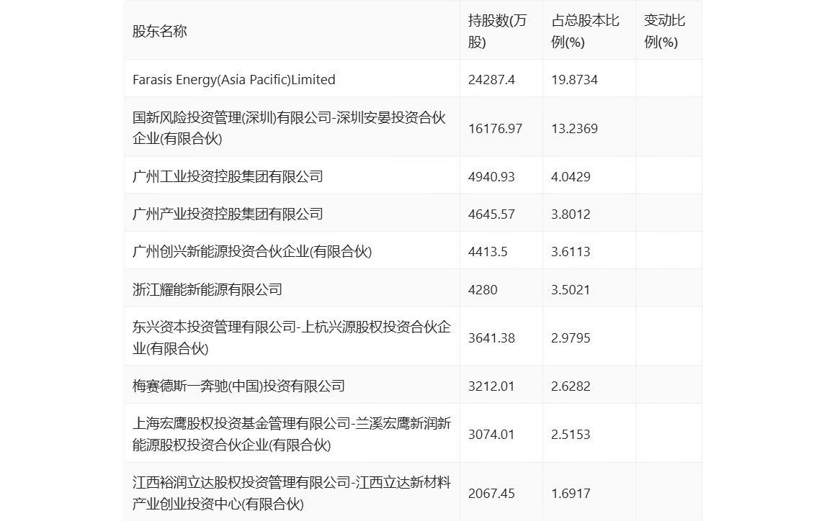Select the 4940.93 shares value
The width and height of the screenshot is (827, 521).
(x=491, y=176)
